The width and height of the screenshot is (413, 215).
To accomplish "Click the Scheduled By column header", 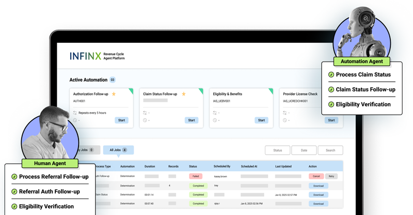I will 222,166.
